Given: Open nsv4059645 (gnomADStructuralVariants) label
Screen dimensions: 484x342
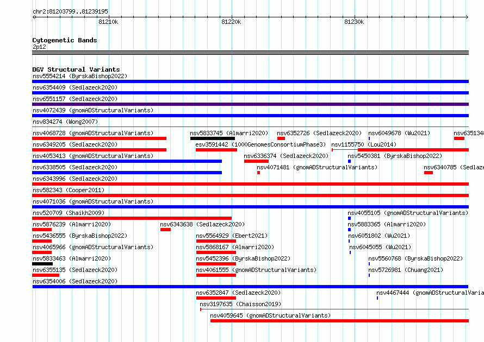Looking at the screenshot, I should tap(270, 315).
